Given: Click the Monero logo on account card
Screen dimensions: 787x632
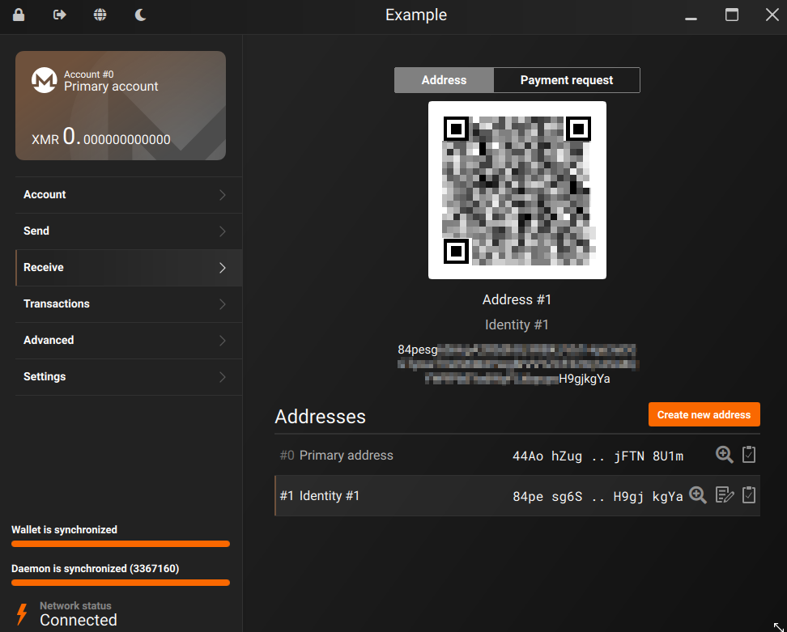Looking at the screenshot, I should 45,80.
